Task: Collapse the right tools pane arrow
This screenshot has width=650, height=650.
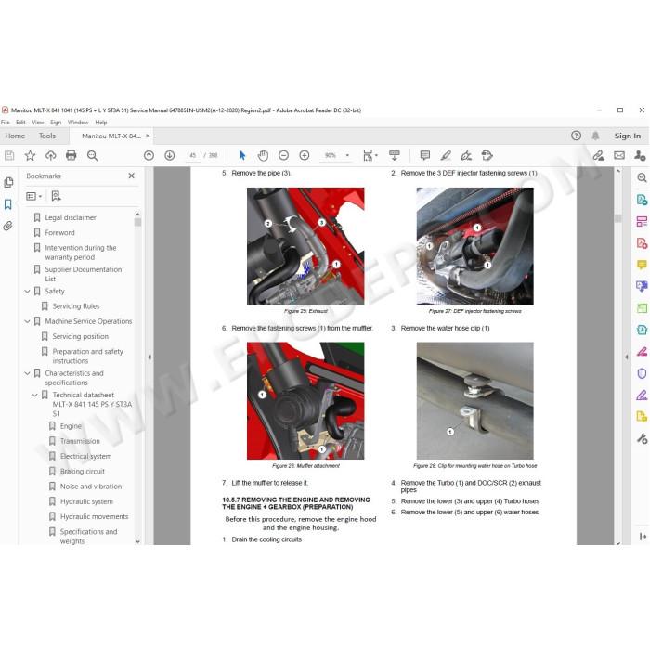Action: [x=627, y=357]
